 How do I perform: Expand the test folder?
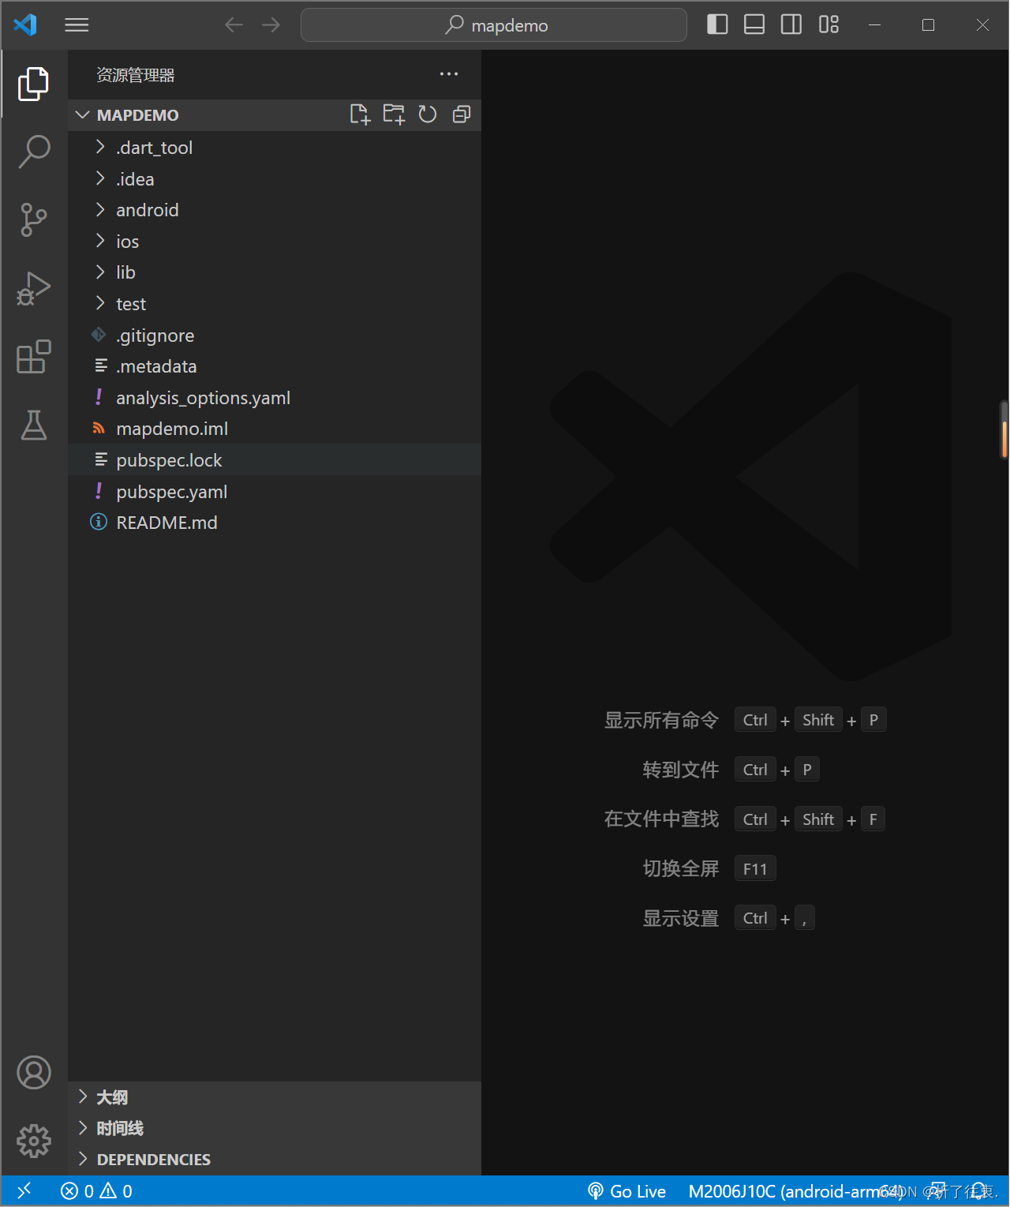pos(275,304)
